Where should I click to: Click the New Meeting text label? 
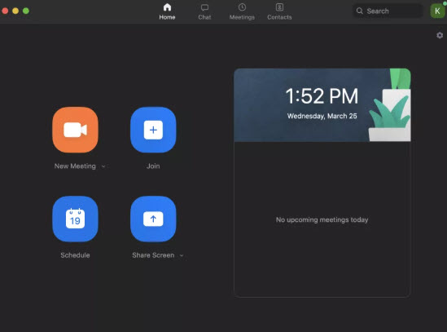coord(75,166)
